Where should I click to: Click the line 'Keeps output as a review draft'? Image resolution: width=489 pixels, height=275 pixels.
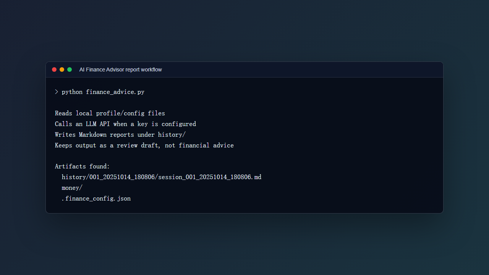click(x=144, y=146)
